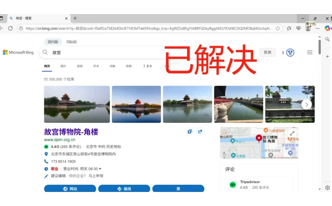The height and width of the screenshot is (206, 332).
Task: Click the address bar URL field
Action: [x=149, y=29]
